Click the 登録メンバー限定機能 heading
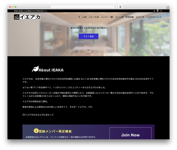 (55, 131)
